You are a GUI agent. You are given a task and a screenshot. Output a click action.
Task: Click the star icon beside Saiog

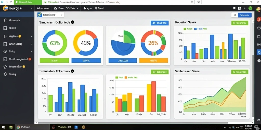5,74
